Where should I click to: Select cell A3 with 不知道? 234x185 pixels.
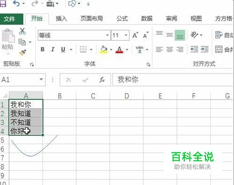(26, 122)
